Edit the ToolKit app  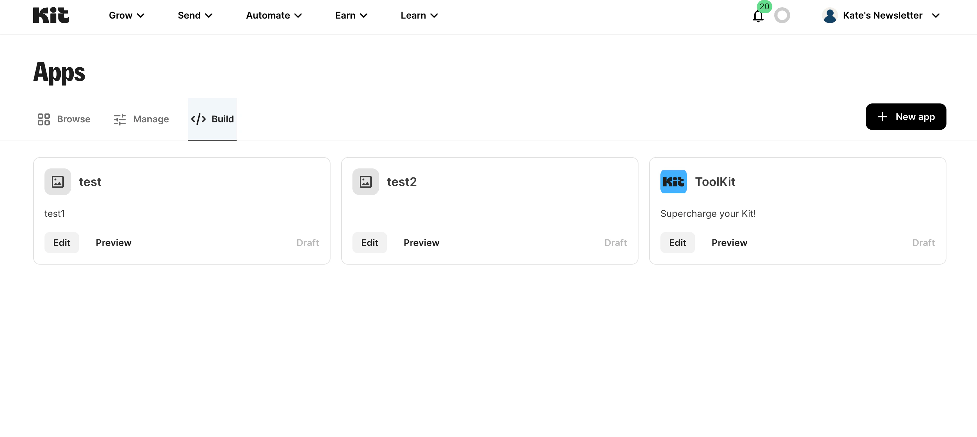(678, 243)
